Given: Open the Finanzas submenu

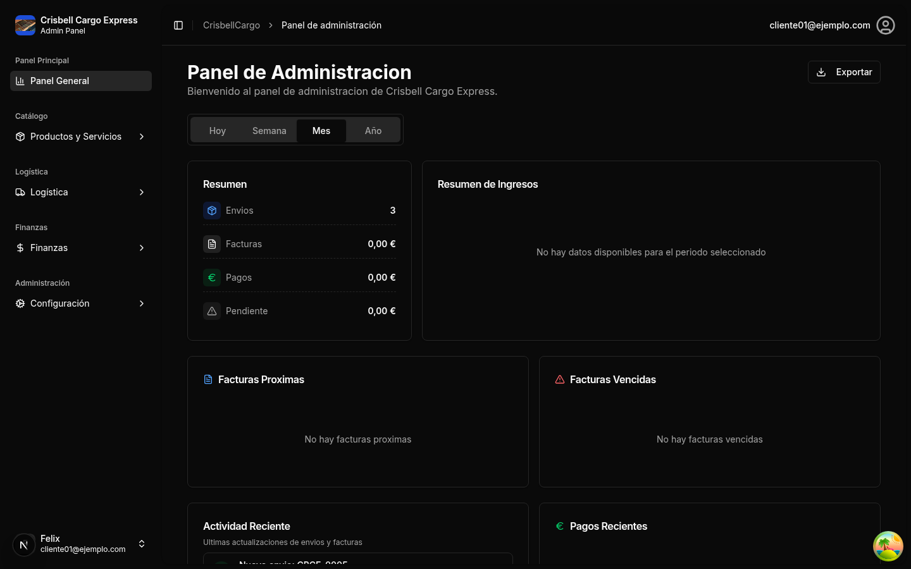Looking at the screenshot, I should (80, 248).
